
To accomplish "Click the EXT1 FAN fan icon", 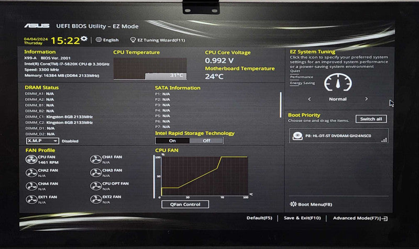I will point(31,199).
